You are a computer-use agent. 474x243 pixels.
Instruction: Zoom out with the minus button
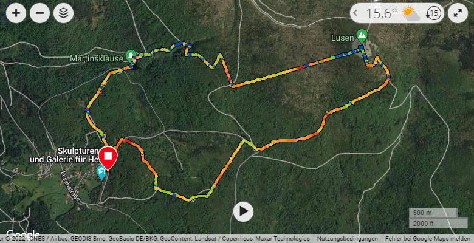(39, 13)
